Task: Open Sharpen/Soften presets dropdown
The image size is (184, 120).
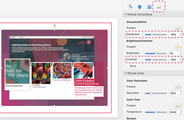Action: (x=178, y=28)
